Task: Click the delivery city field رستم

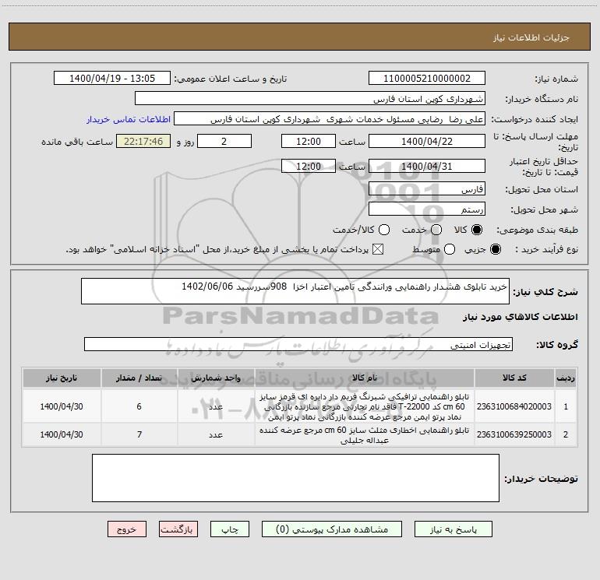Action: pyautogui.click(x=427, y=209)
